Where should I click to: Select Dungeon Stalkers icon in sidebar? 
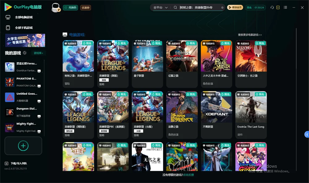pos(10,112)
